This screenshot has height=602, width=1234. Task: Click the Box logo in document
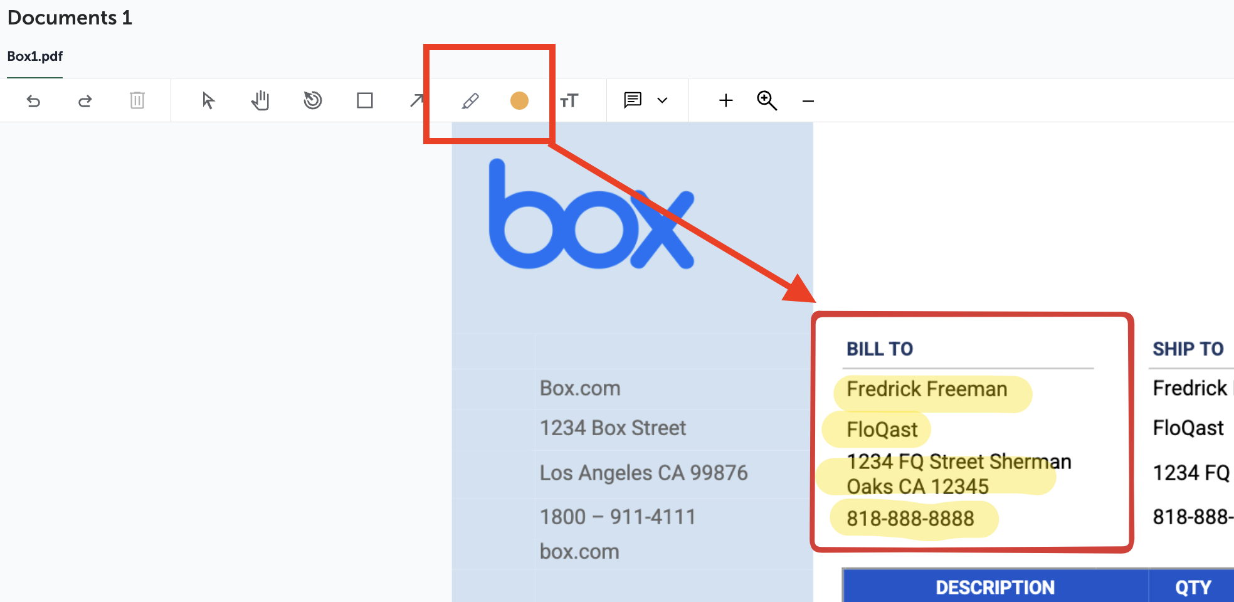[x=591, y=214]
